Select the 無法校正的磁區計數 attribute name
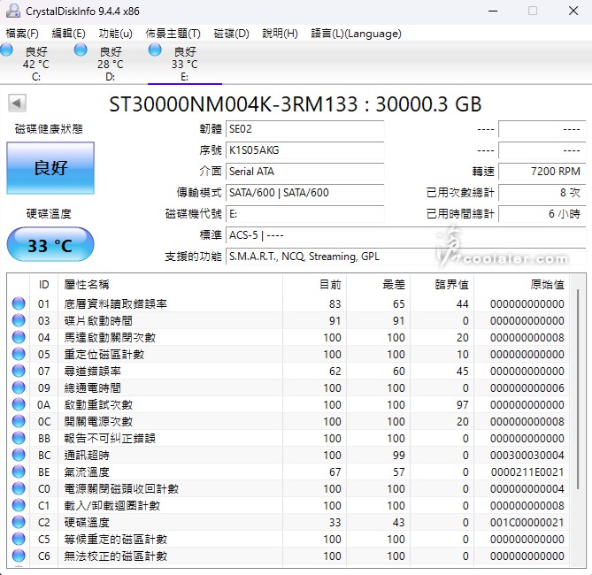 pos(116,556)
